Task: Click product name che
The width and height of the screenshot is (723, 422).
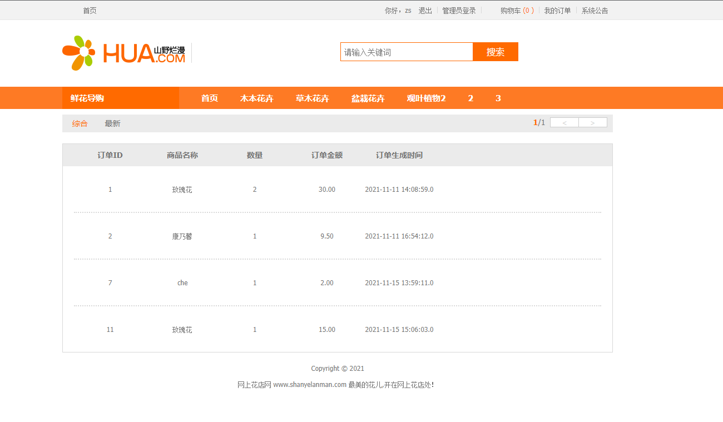Action: tap(182, 283)
